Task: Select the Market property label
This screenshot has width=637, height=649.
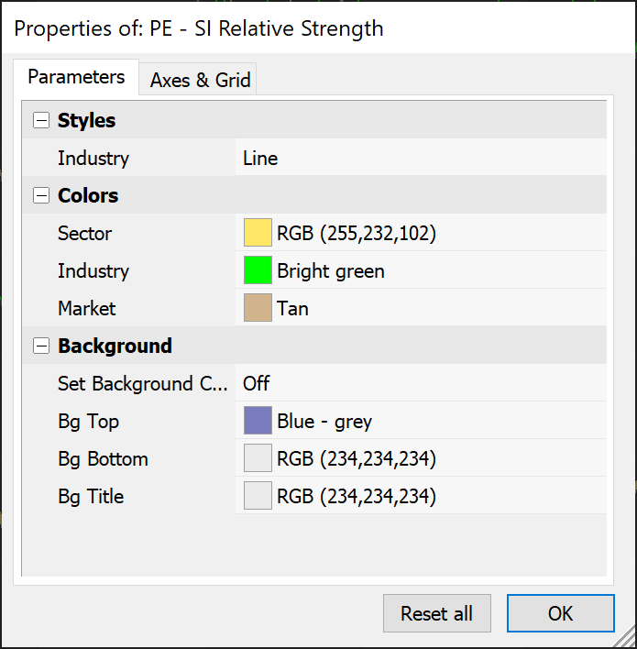Action: tap(87, 308)
